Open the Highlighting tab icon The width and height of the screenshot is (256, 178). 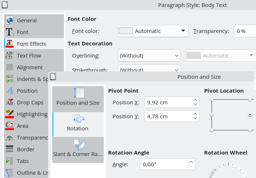[x=10, y=114]
